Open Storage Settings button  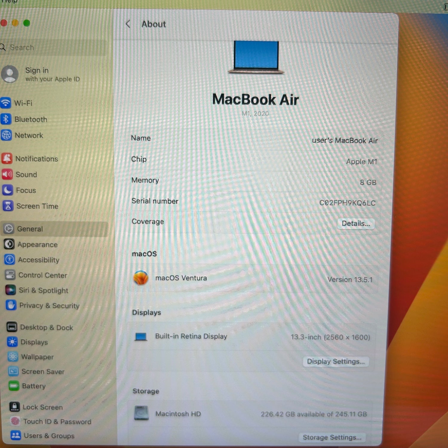332,438
